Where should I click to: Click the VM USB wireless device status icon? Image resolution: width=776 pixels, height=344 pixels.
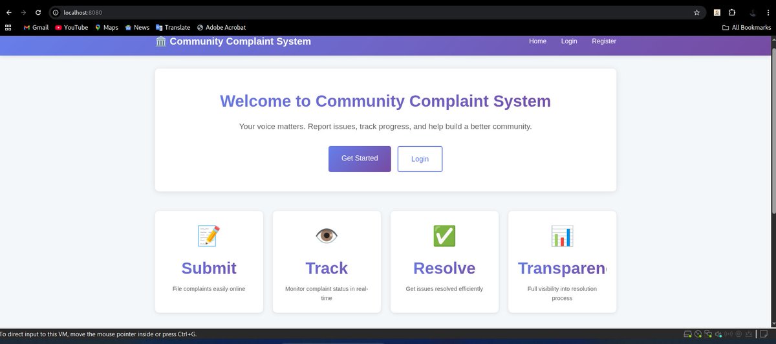click(728, 335)
